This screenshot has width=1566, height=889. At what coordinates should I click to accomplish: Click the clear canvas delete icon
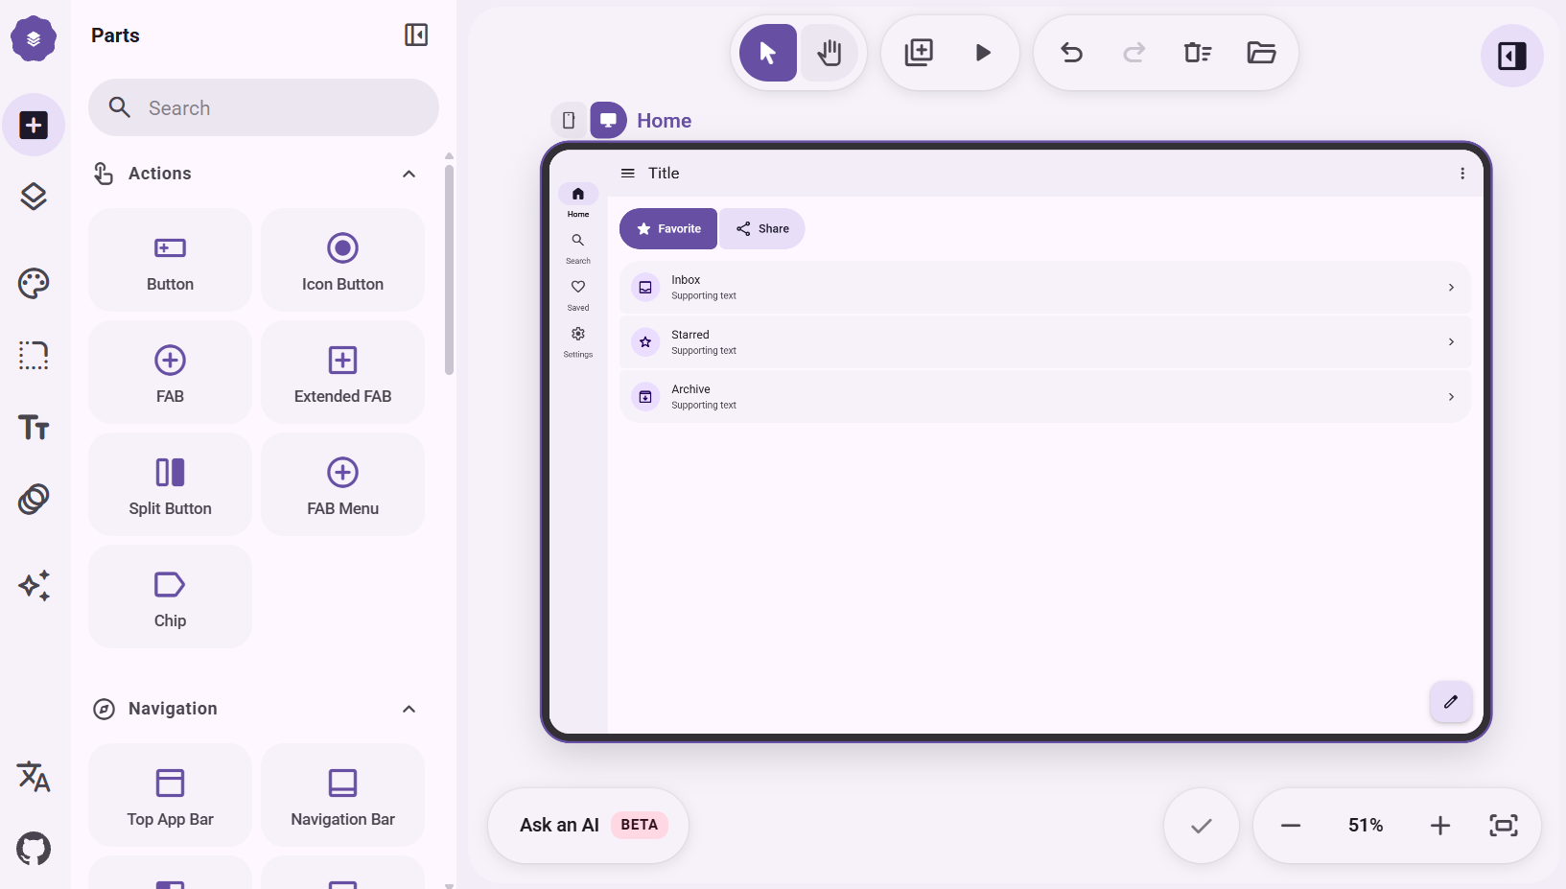[1198, 53]
